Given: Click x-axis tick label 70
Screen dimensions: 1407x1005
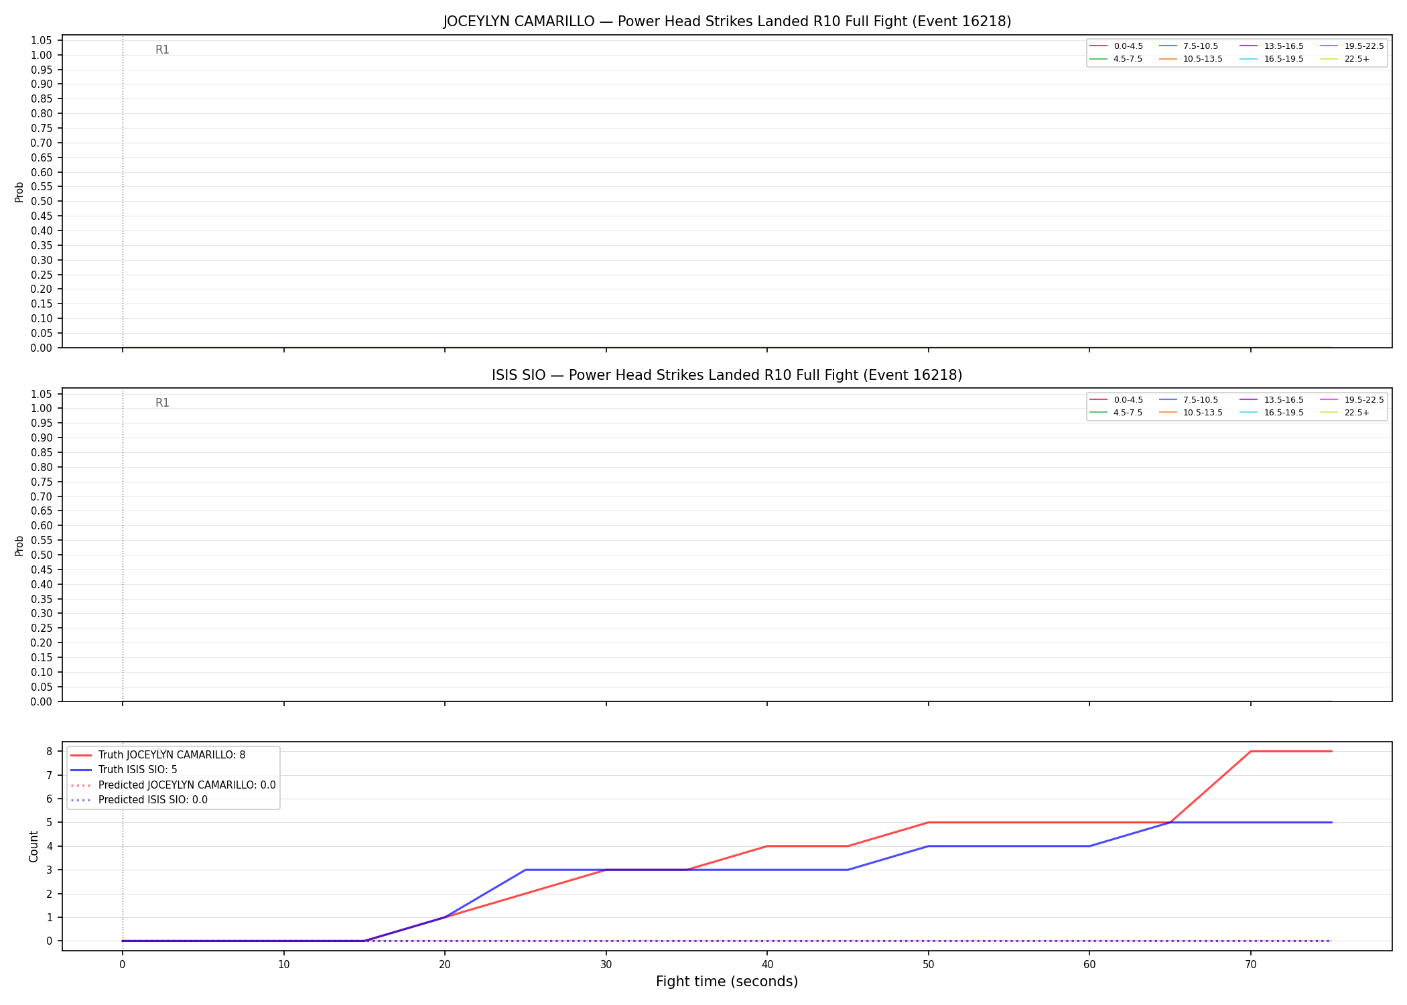Looking at the screenshot, I should click(1251, 965).
